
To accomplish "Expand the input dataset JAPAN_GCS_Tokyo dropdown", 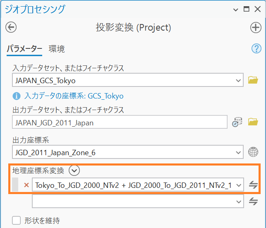I will [x=238, y=80].
